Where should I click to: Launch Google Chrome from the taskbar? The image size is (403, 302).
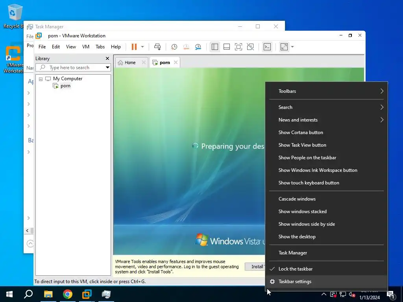(x=68, y=294)
